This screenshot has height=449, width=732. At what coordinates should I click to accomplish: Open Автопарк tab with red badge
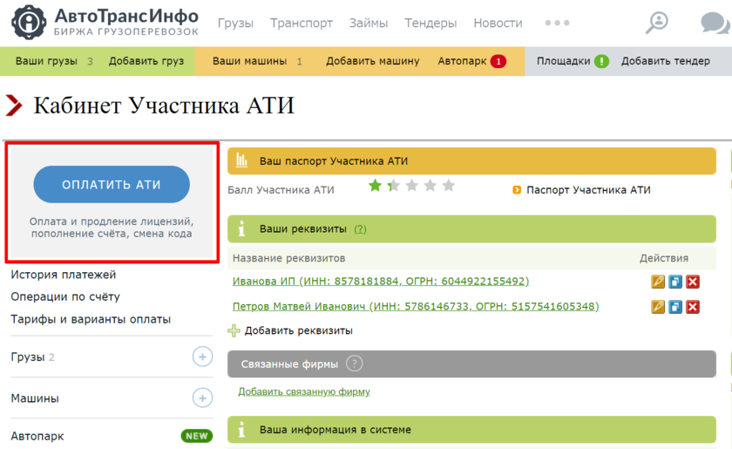pyautogui.click(x=471, y=61)
